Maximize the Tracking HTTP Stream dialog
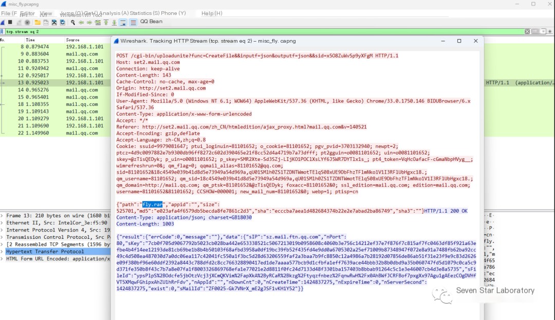 pos(459,41)
